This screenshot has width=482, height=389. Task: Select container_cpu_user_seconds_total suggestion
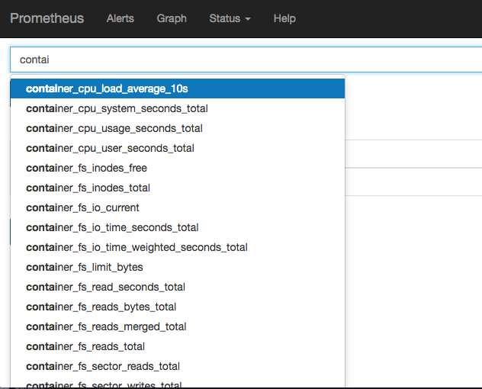point(110,148)
